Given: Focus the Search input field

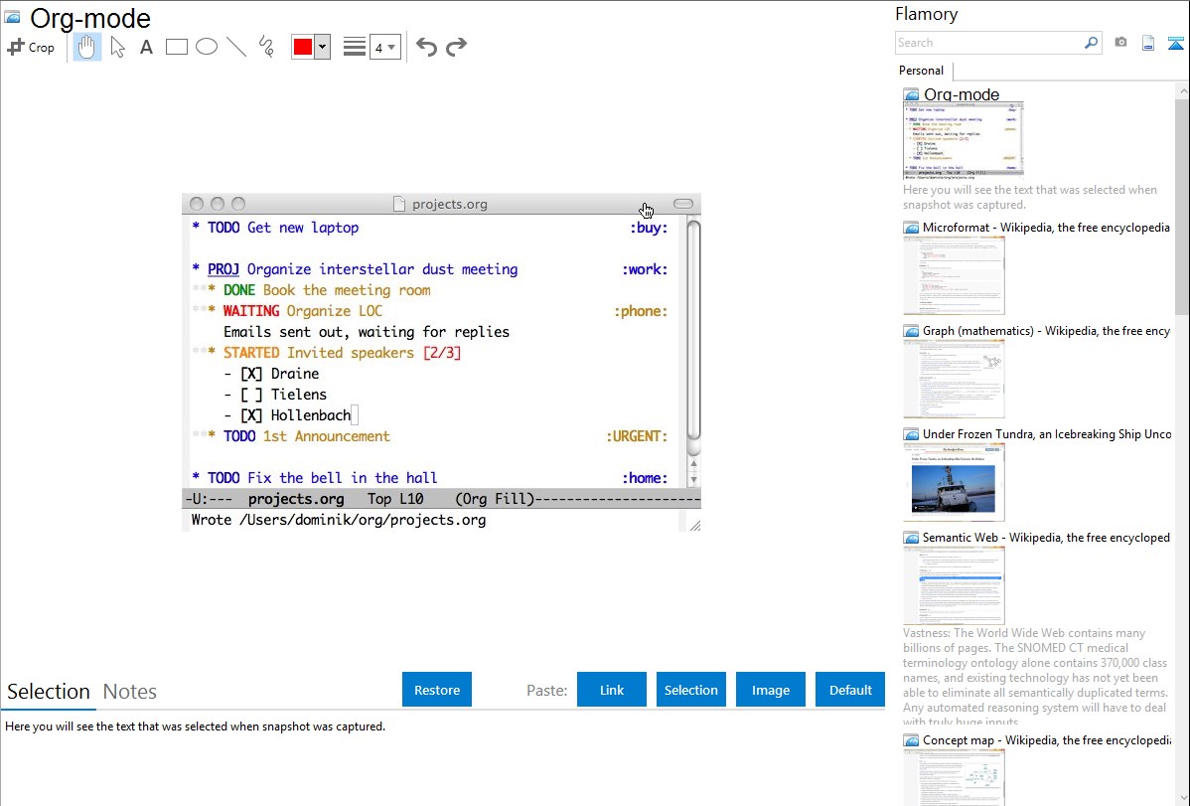Looking at the screenshot, I should pyautogui.click(x=989, y=43).
